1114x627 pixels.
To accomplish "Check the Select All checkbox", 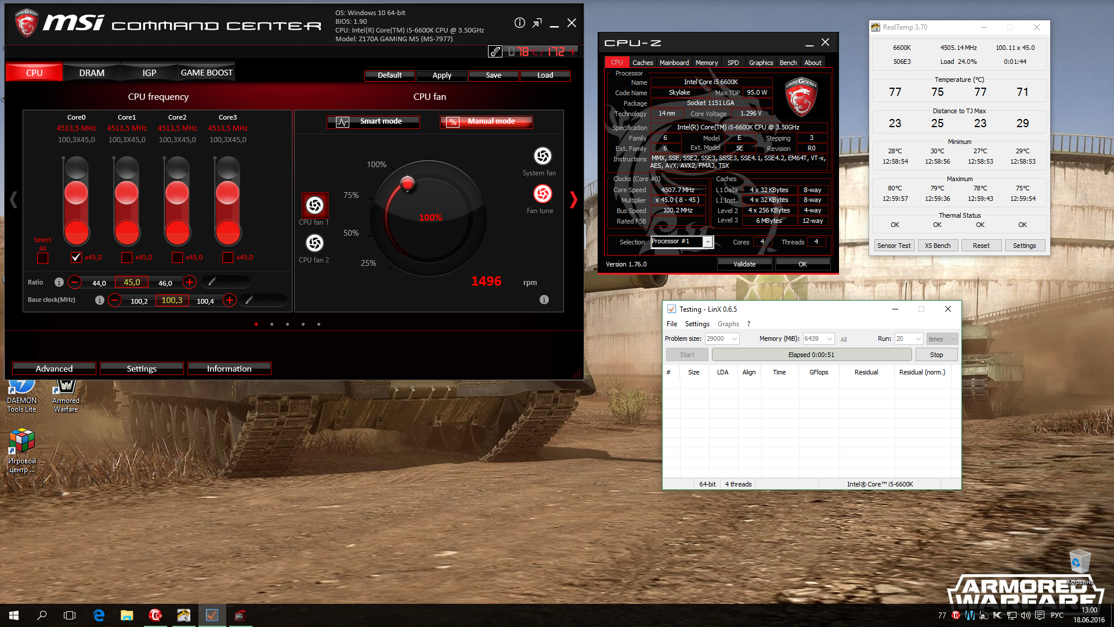I will 42,258.
